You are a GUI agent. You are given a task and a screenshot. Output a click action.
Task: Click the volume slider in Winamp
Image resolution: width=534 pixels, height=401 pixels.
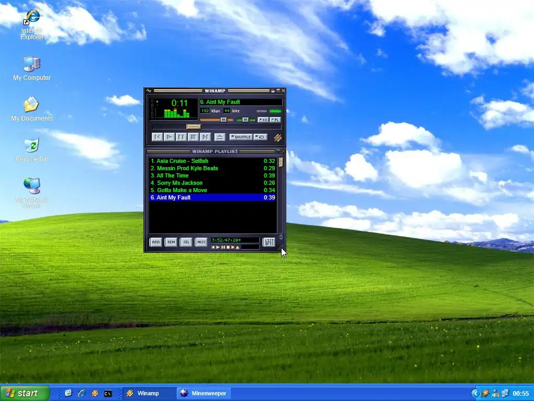tap(216, 120)
